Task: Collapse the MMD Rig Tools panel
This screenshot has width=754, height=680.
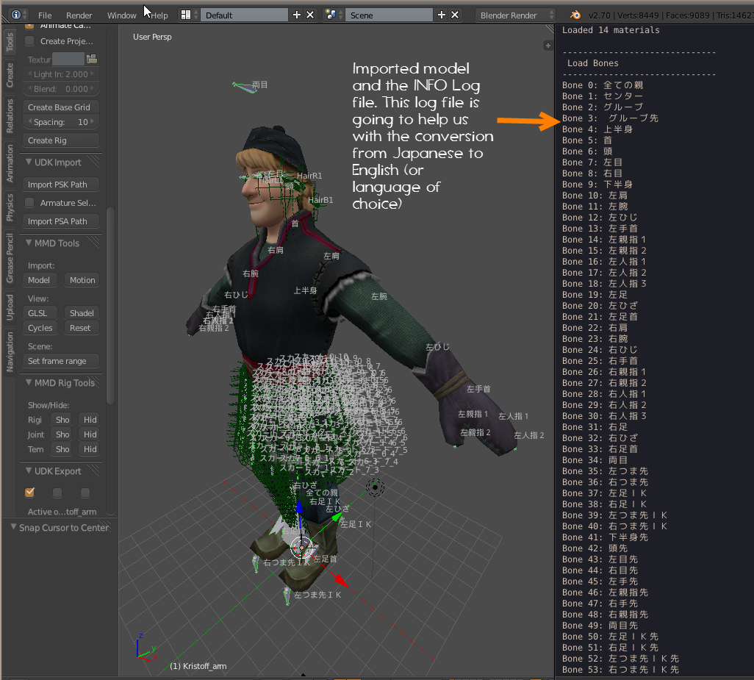Action: tap(29, 382)
